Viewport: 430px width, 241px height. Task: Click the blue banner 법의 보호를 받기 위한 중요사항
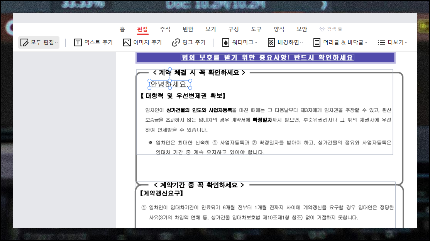266,58
